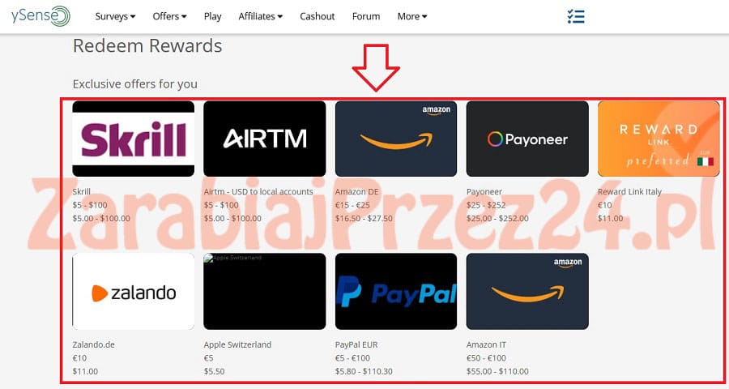
Task: Visit the Forum link
Action: click(366, 16)
